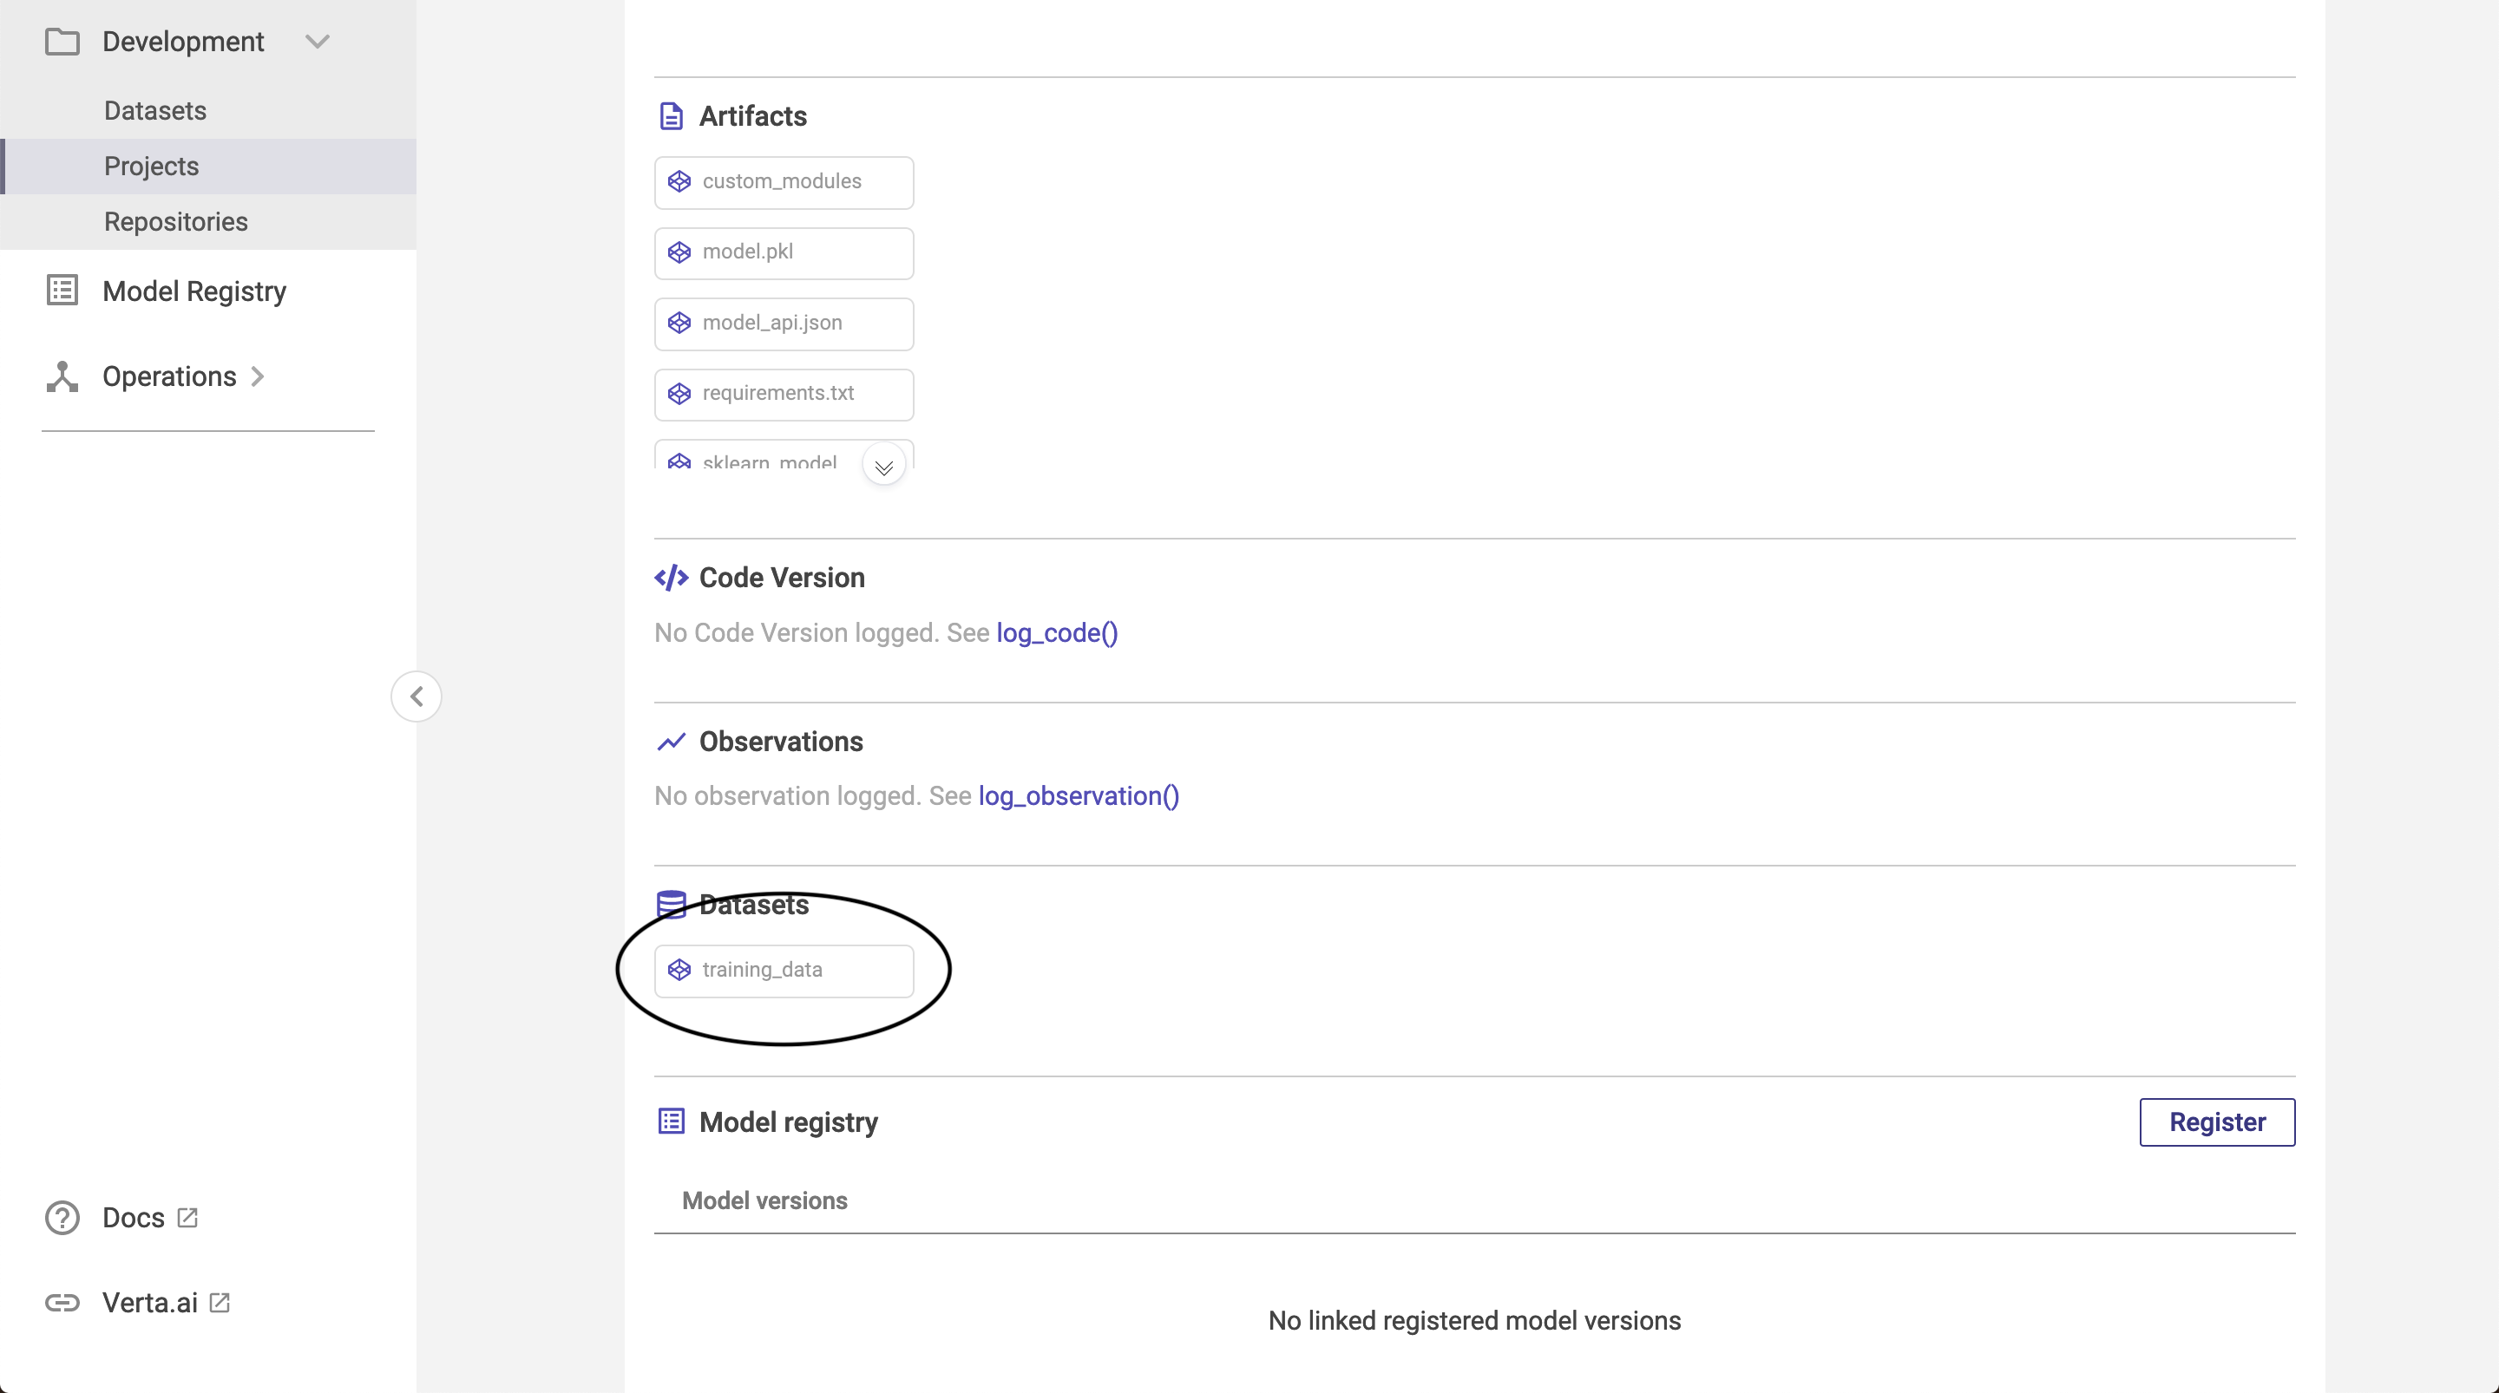Follow the log_observation() link
This screenshot has width=2499, height=1393.
[x=1078, y=795]
